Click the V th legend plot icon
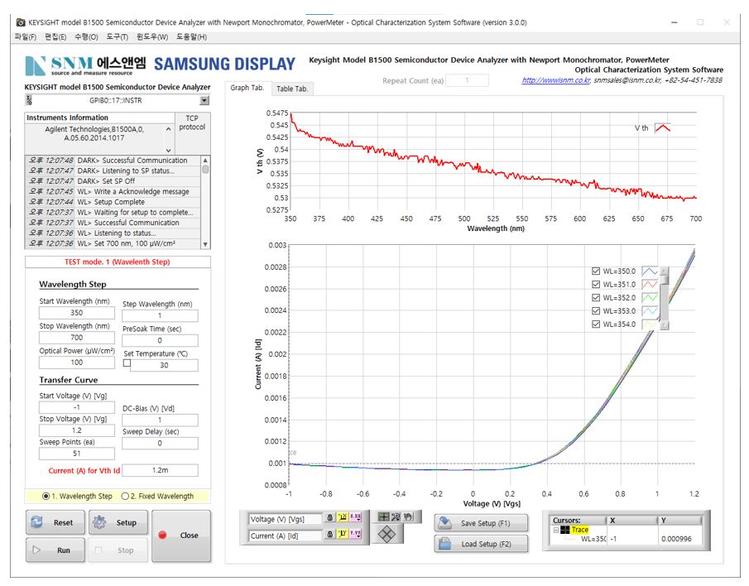Screen dimensions: 749x586 pyautogui.click(x=663, y=127)
